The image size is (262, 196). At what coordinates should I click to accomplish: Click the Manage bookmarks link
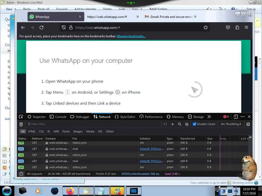click(131, 36)
